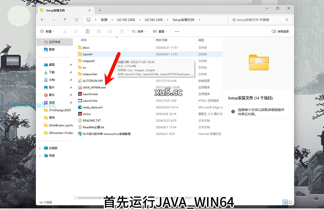
Task: Open the Downloads quick access folder
Action: [x=51, y=72]
